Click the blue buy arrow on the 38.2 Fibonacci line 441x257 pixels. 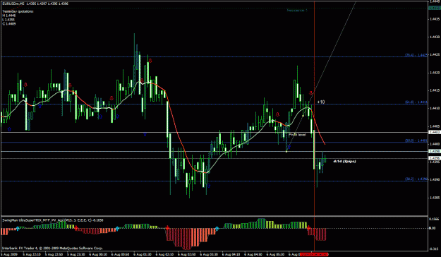pos(209,186)
